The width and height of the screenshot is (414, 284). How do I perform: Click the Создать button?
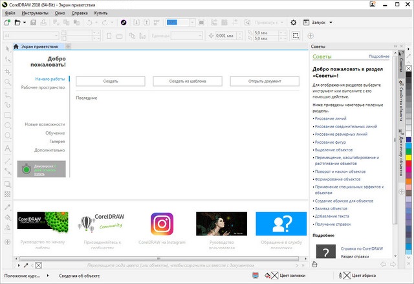[x=110, y=82]
